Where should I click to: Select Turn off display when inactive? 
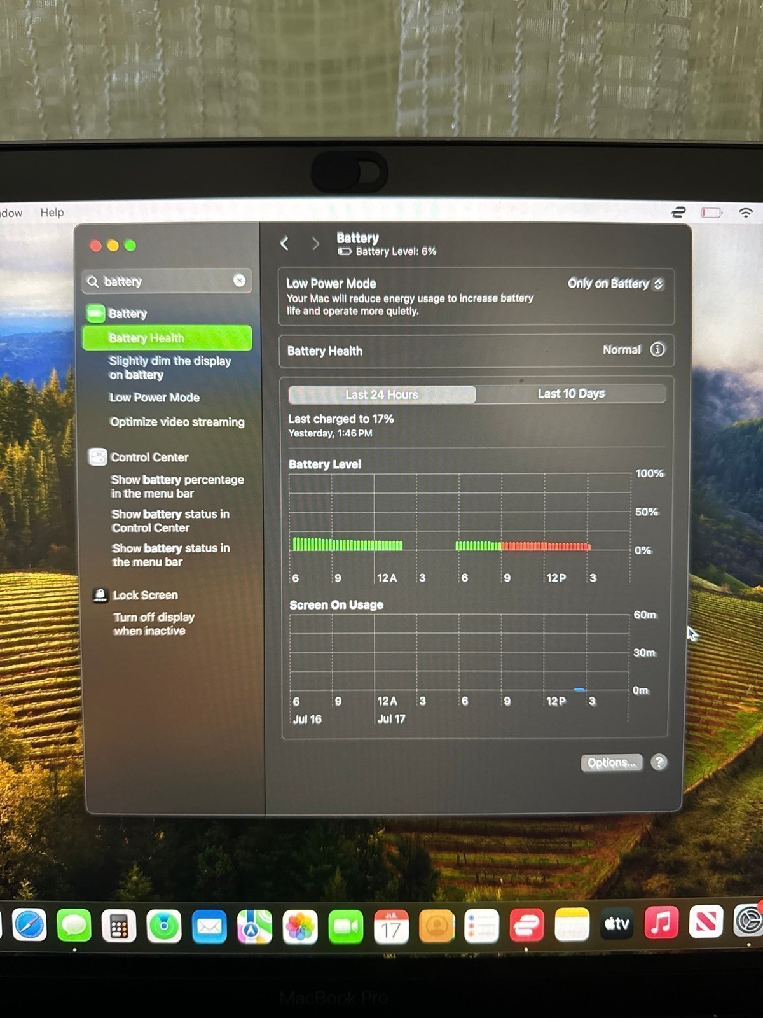[154, 624]
